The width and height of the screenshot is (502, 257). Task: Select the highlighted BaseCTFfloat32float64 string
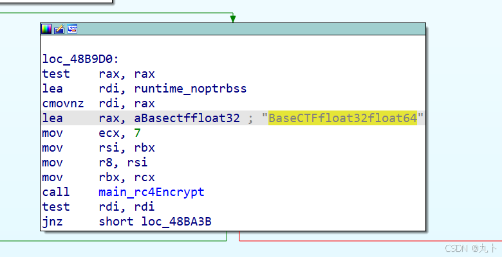342,118
